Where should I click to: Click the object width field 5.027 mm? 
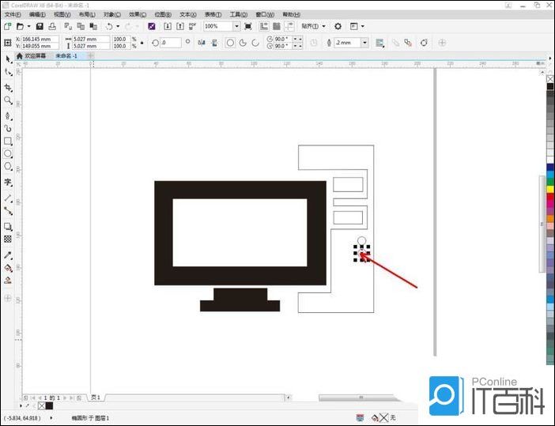pyautogui.click(x=91, y=39)
